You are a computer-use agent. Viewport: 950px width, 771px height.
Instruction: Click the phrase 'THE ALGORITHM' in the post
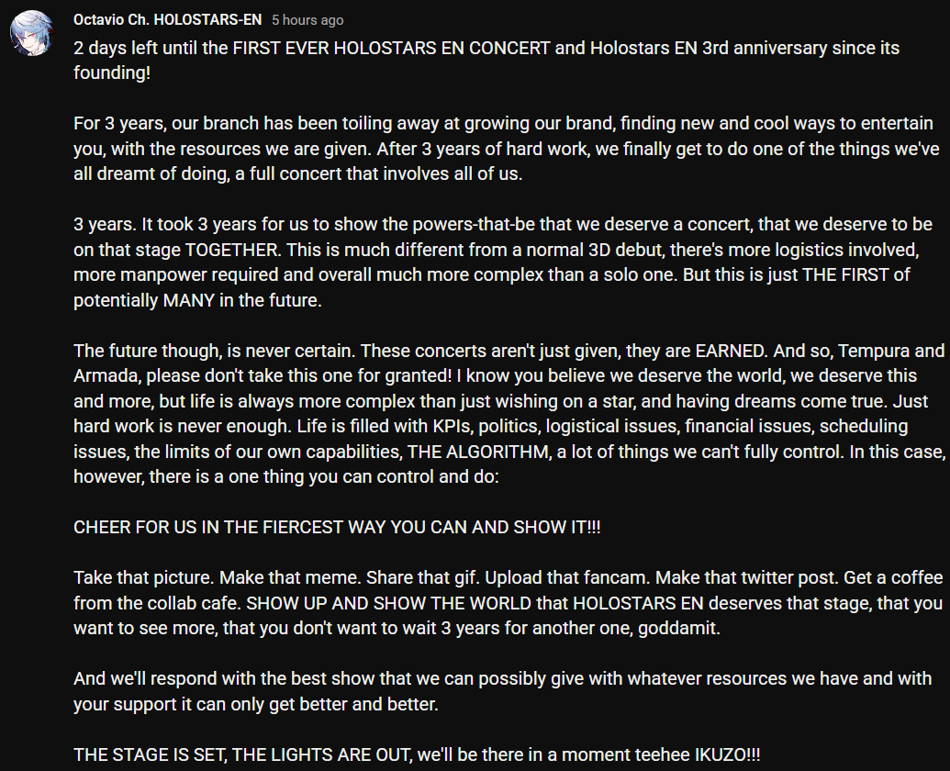click(x=478, y=452)
